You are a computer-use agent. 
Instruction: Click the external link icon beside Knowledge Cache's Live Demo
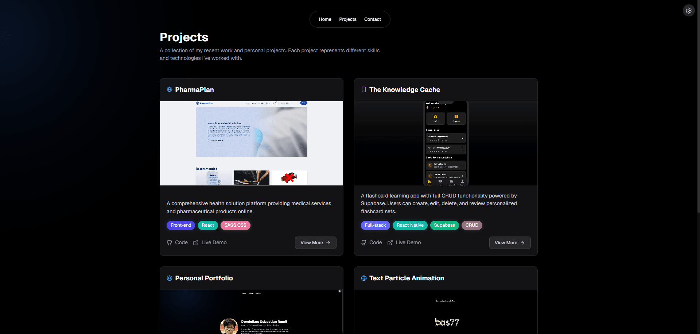click(x=390, y=242)
